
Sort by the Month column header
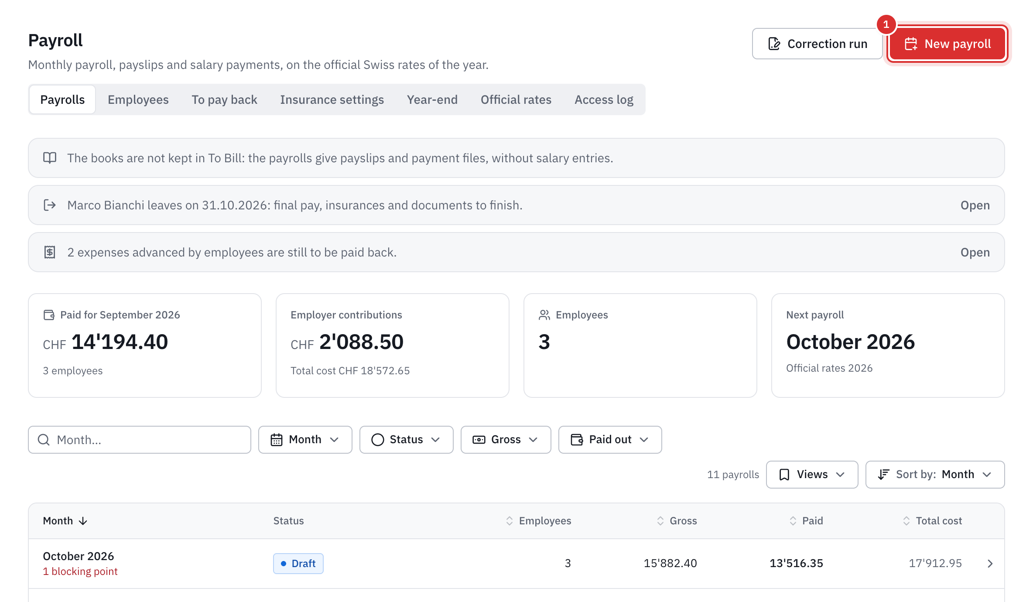click(x=65, y=521)
